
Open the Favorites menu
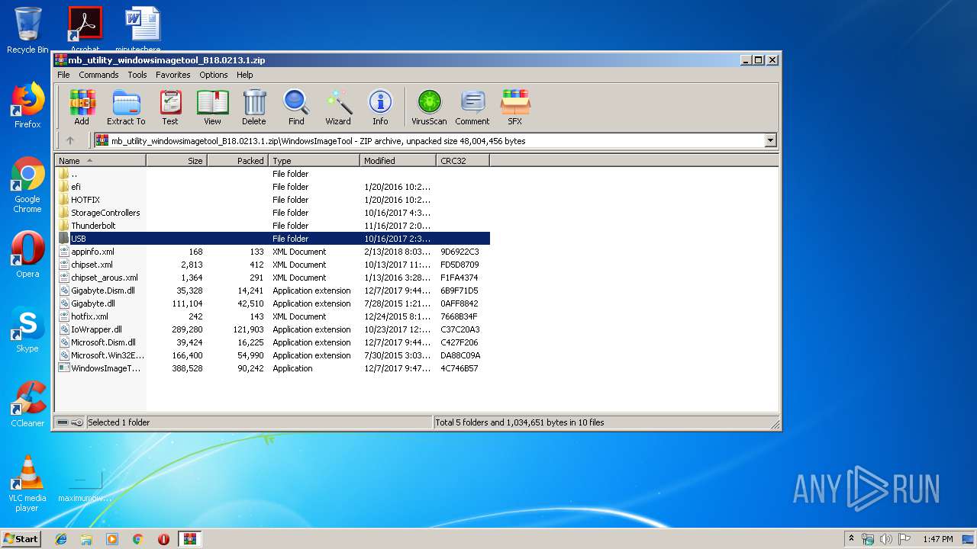point(173,75)
